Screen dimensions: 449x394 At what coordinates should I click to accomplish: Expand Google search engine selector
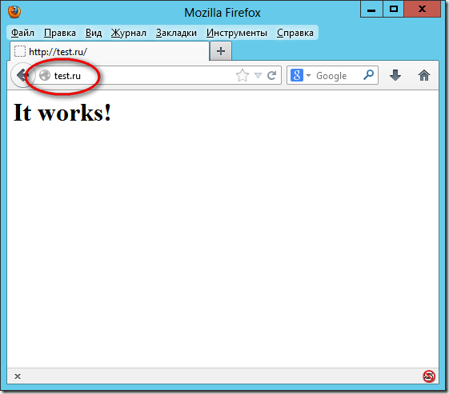[x=300, y=75]
